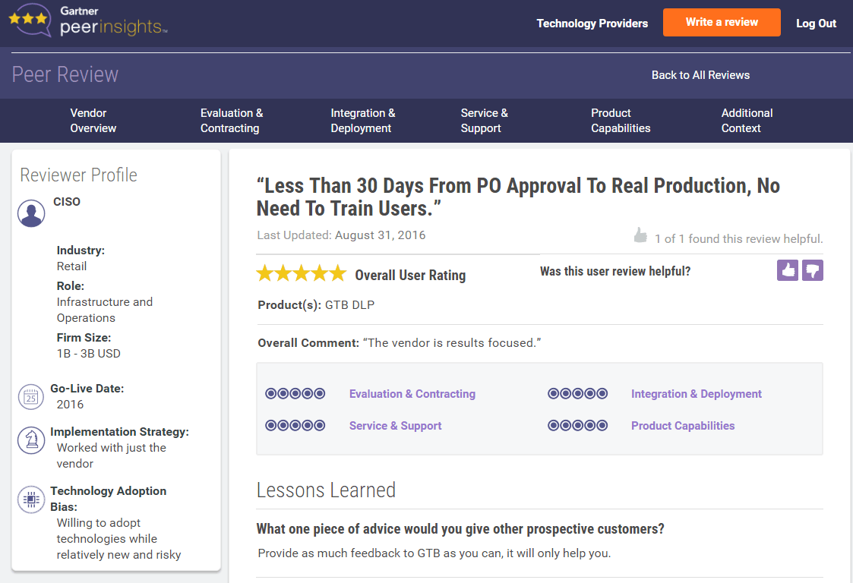The height and width of the screenshot is (583, 853).
Task: Open the Vendor Overview tab
Action: tap(93, 121)
